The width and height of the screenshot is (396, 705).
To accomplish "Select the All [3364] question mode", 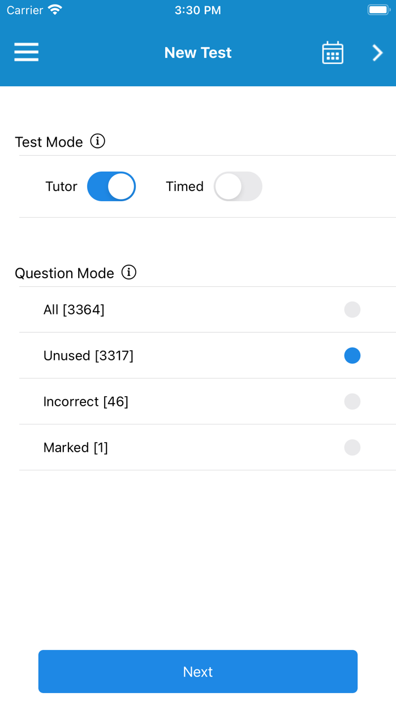I will point(352,309).
